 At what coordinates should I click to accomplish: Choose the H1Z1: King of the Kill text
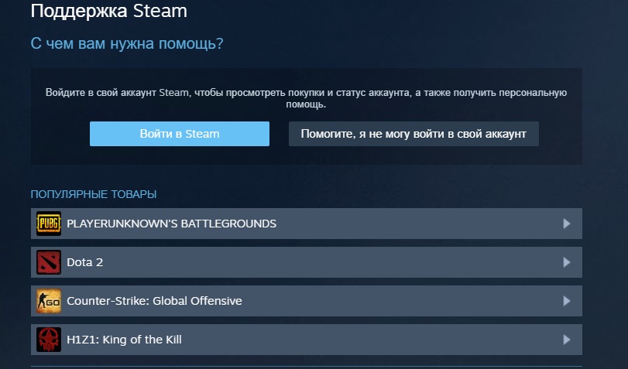tap(124, 340)
